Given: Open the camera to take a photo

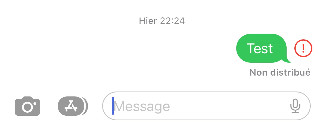Looking at the screenshot, I should click(x=27, y=106).
